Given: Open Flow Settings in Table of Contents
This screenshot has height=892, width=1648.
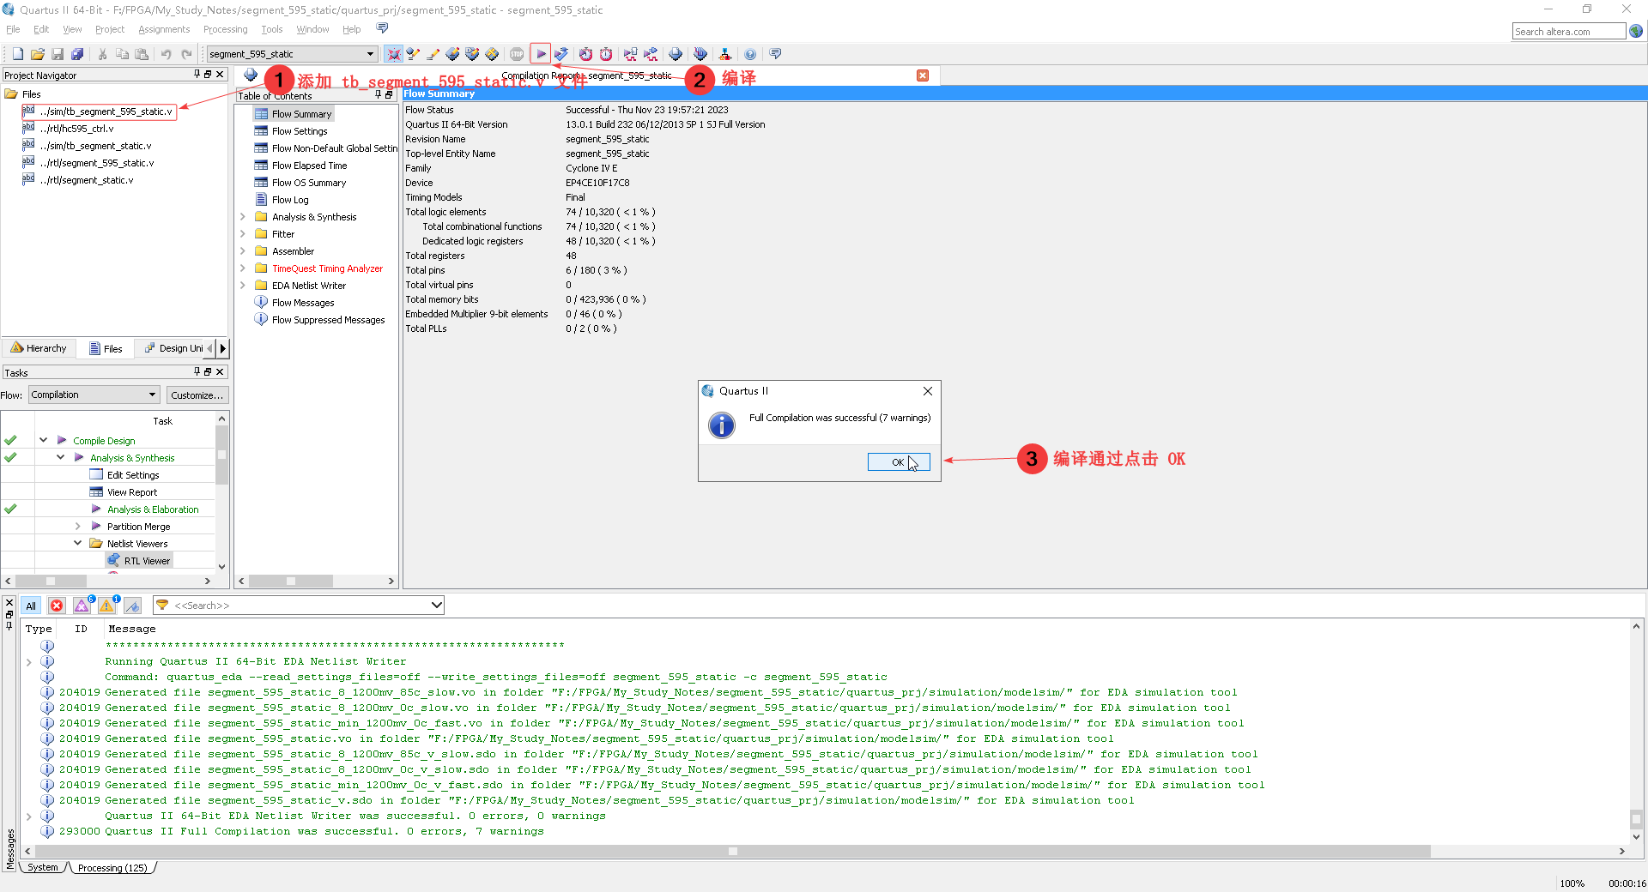Looking at the screenshot, I should [x=300, y=131].
